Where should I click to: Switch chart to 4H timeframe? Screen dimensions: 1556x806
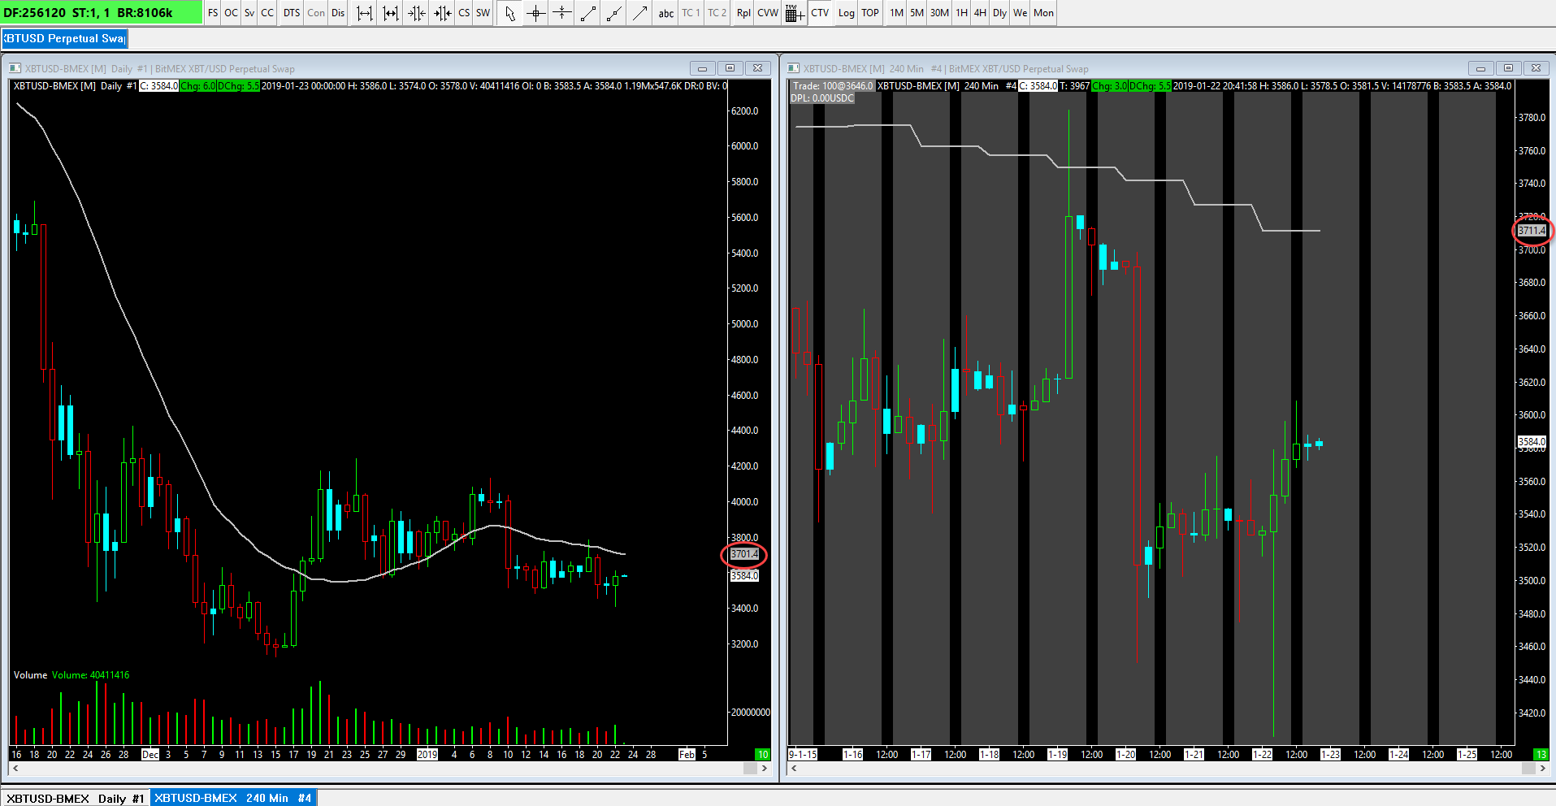[981, 13]
